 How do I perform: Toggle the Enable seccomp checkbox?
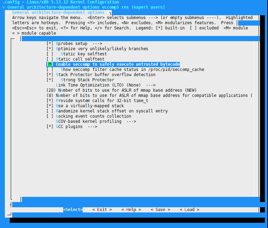coord(50,64)
